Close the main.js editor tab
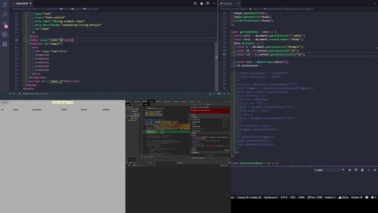 point(238,4)
